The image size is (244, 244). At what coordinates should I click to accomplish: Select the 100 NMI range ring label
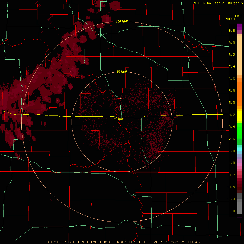pyautogui.click(x=122, y=21)
